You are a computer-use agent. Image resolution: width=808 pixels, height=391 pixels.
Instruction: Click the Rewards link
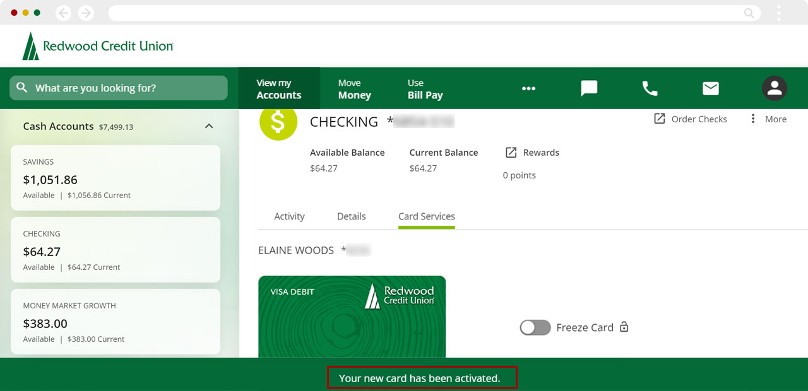(x=541, y=153)
